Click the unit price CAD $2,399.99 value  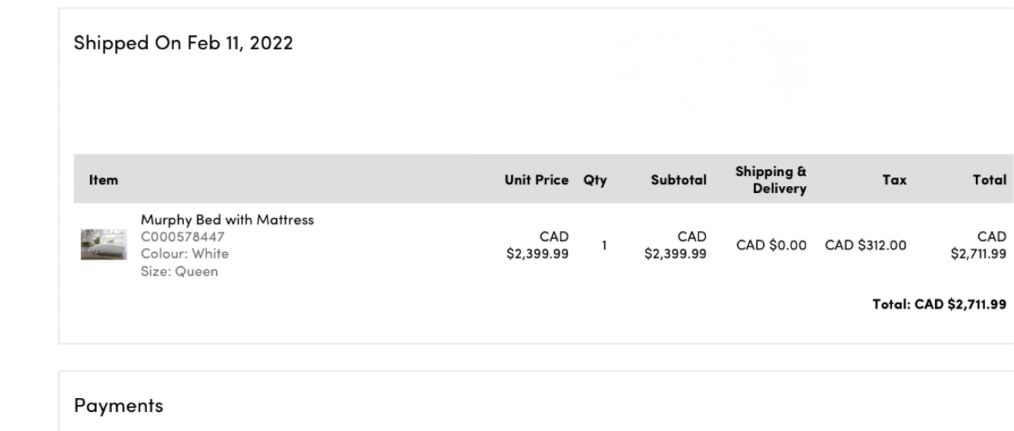(x=537, y=245)
